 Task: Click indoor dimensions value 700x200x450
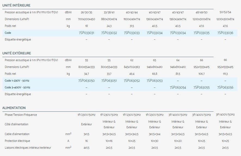86,19
